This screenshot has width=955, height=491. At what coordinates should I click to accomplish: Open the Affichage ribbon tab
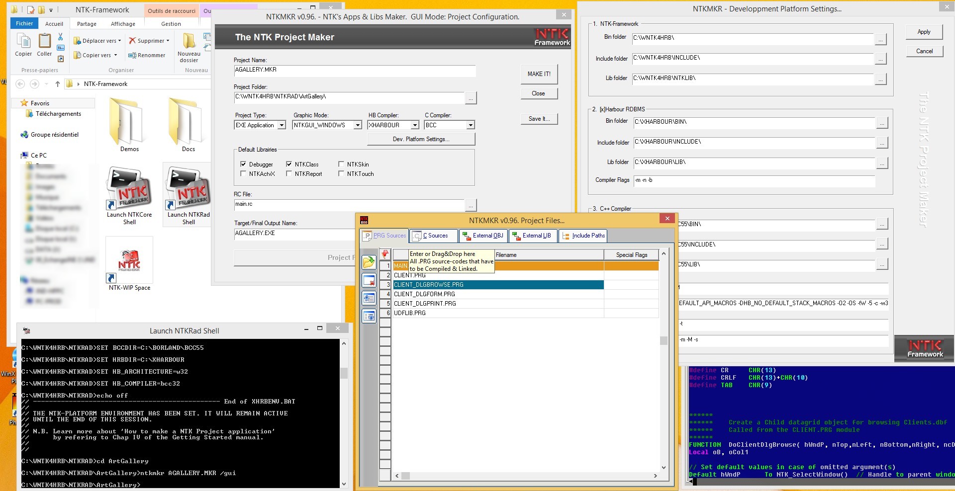123,24
